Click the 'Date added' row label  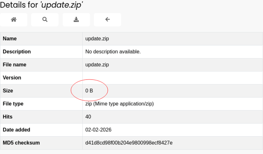click(16, 130)
